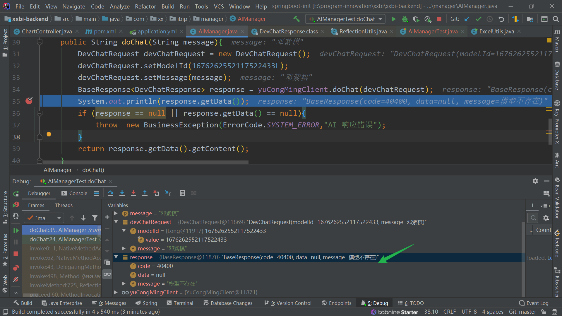This screenshot has width=562, height=316.
Task: Click the Step Into blue arrow icon
Action: click(122, 193)
